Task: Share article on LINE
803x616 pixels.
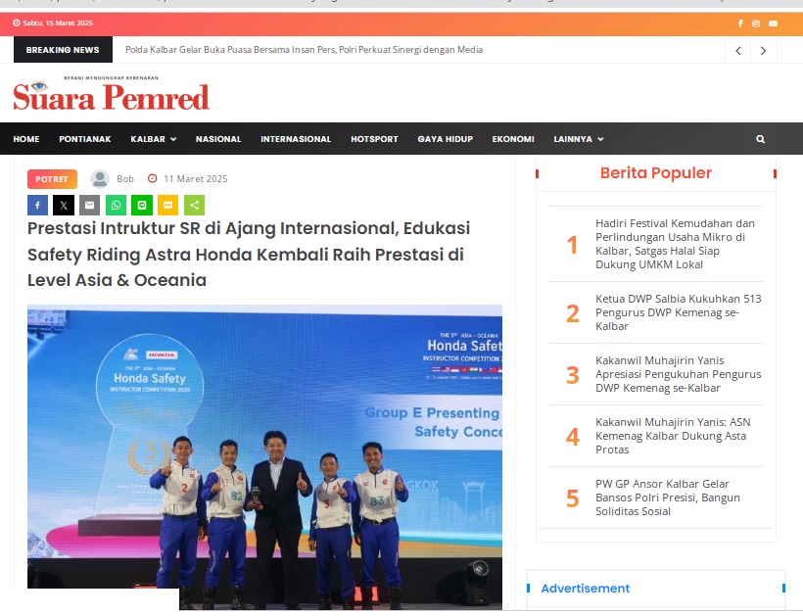Action: coord(142,206)
